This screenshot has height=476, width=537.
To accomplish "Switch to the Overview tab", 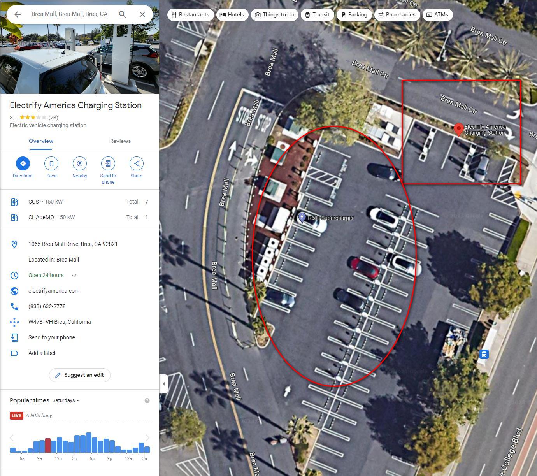I will pos(41,141).
